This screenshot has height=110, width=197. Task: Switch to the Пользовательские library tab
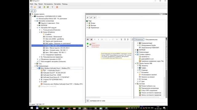(151, 39)
